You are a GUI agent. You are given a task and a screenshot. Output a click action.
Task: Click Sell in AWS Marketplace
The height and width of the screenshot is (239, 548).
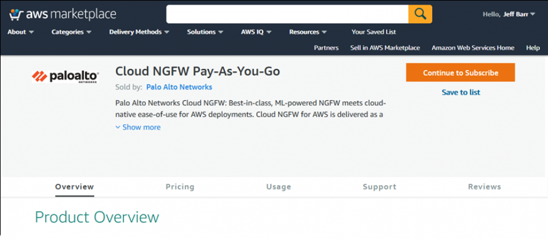385,48
